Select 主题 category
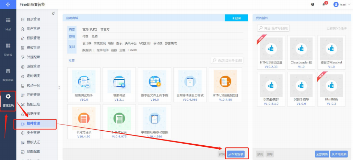 tap(122, 50)
